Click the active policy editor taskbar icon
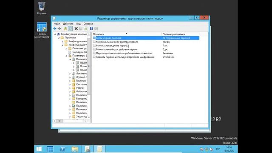272x153 pixels. (x=99, y=149)
